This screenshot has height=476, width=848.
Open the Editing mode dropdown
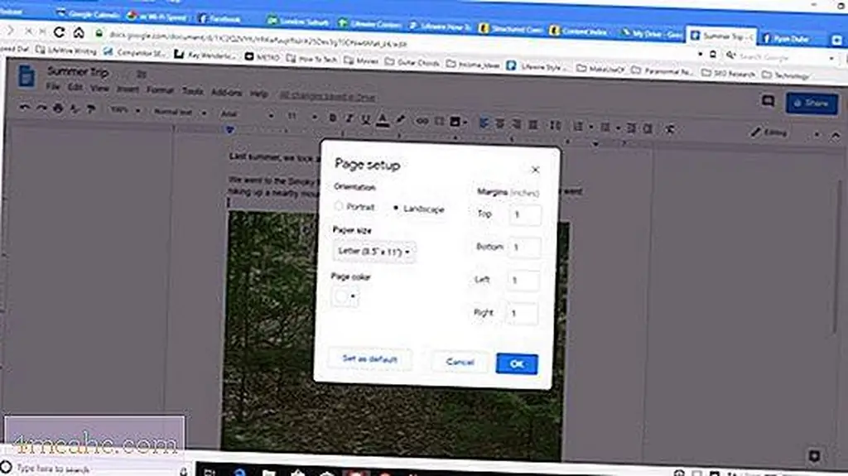click(x=785, y=133)
